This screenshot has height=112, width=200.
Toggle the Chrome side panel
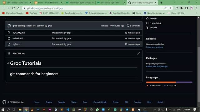pyautogui.click(x=187, y=8)
